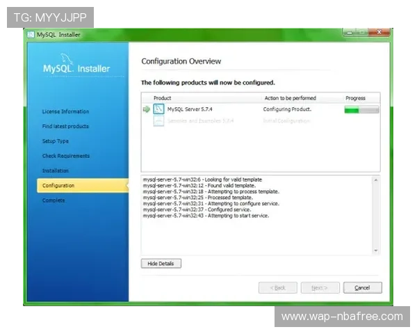Select the Installation step

[56, 170]
